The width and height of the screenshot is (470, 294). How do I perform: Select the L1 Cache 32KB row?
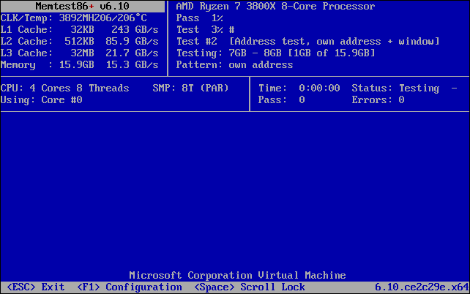coord(80,30)
